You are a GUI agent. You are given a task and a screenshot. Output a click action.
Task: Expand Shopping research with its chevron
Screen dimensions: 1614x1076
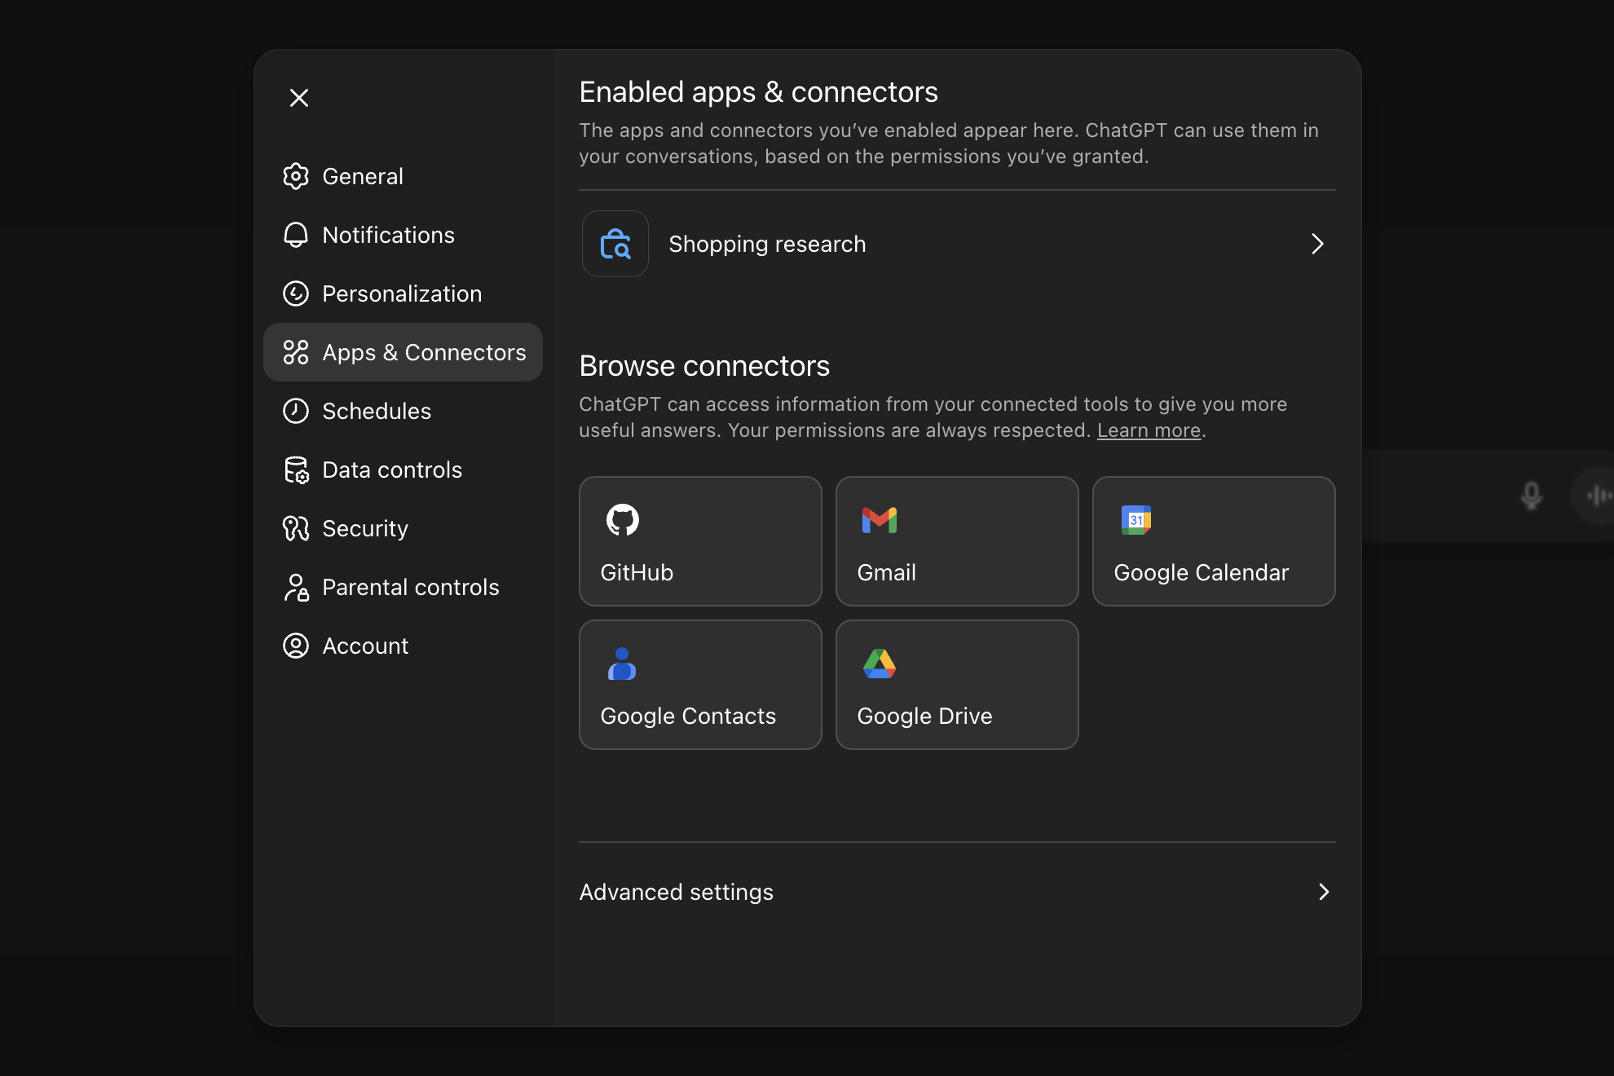[1317, 244]
